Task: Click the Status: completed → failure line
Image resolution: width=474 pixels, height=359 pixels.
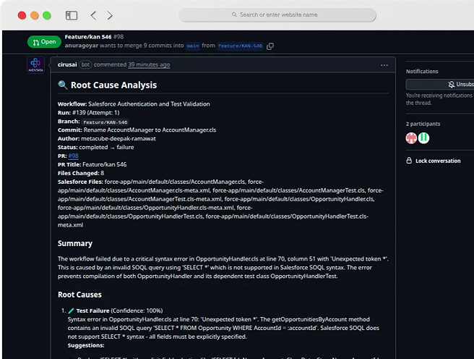Action: (x=96, y=147)
